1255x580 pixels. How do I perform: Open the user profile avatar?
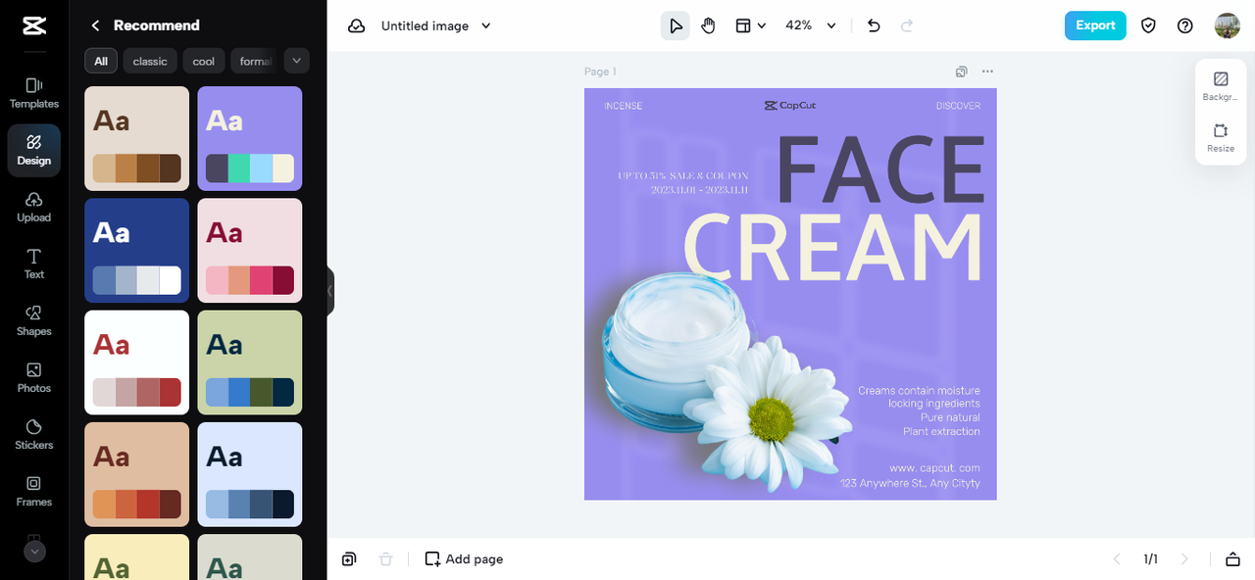[1227, 25]
